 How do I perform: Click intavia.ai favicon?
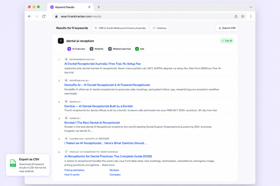click(x=66, y=152)
